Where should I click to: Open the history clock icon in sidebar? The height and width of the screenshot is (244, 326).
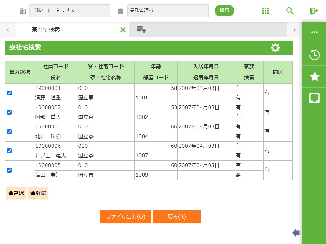pos(314,55)
